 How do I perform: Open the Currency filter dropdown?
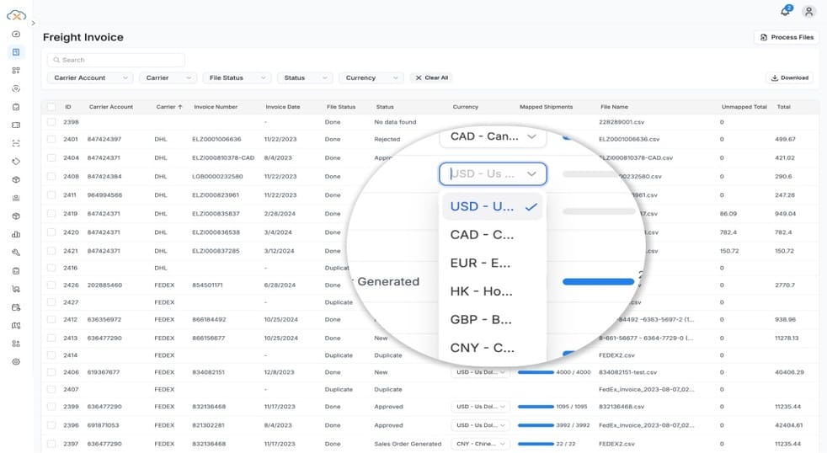pyautogui.click(x=371, y=77)
